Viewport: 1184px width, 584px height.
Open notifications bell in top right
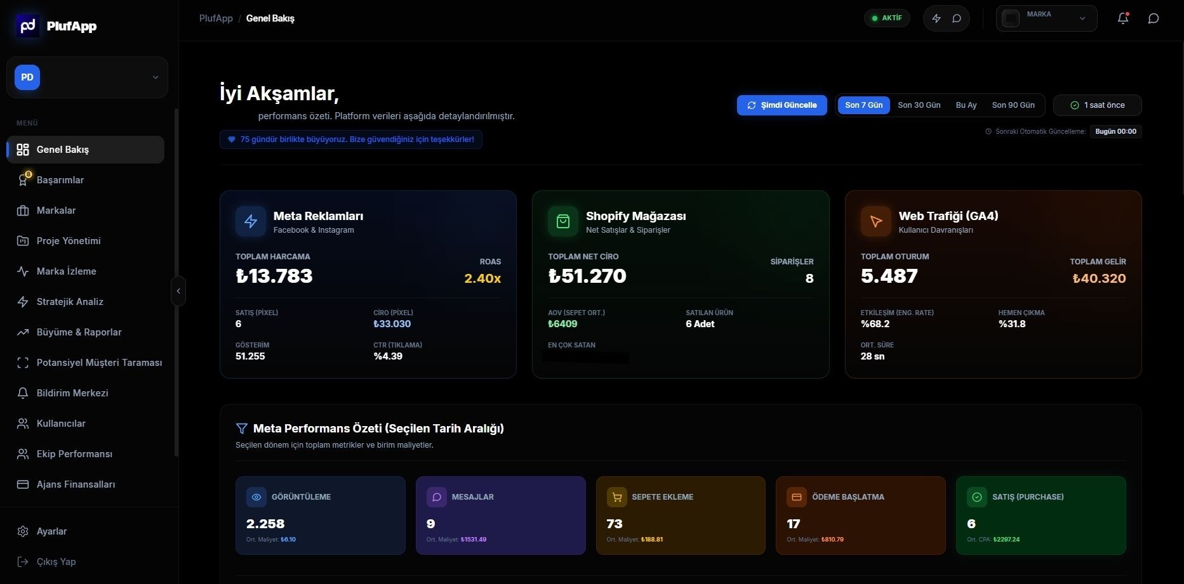click(x=1123, y=18)
